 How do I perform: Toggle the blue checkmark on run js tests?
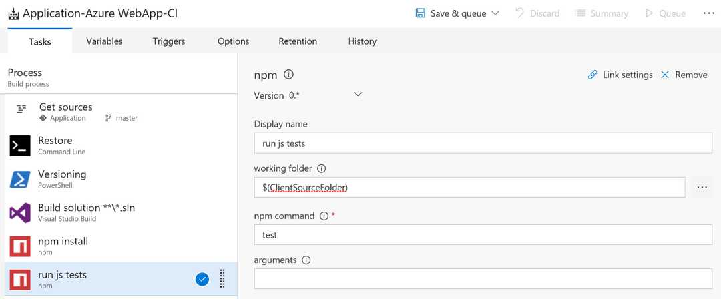coord(202,279)
